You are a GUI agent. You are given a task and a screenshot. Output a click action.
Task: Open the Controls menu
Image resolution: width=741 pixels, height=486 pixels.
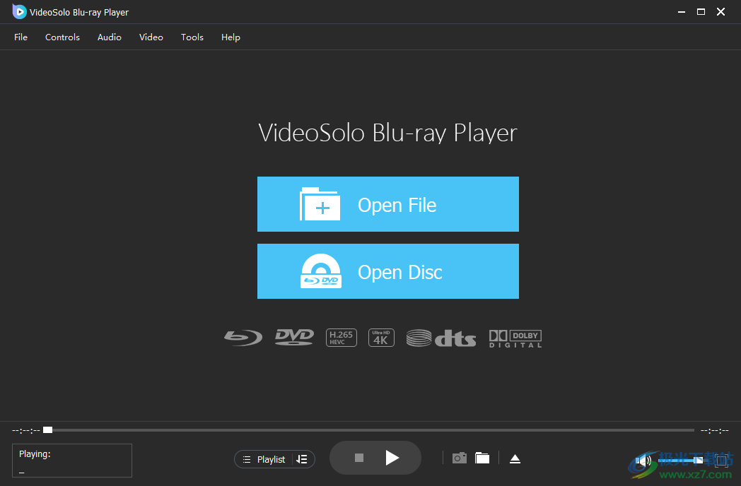tap(62, 37)
